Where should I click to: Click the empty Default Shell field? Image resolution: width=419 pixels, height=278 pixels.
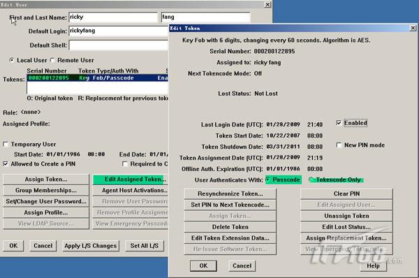[119, 45]
